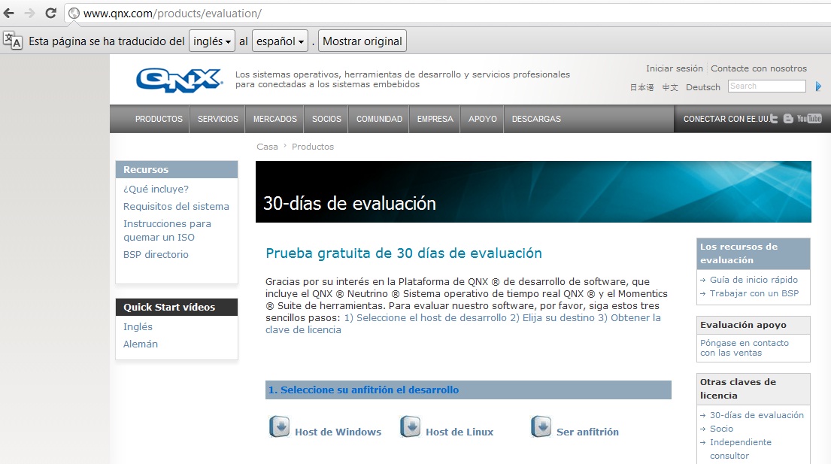Open the inglés language dropdown
This screenshot has height=464, width=831.
coord(211,41)
